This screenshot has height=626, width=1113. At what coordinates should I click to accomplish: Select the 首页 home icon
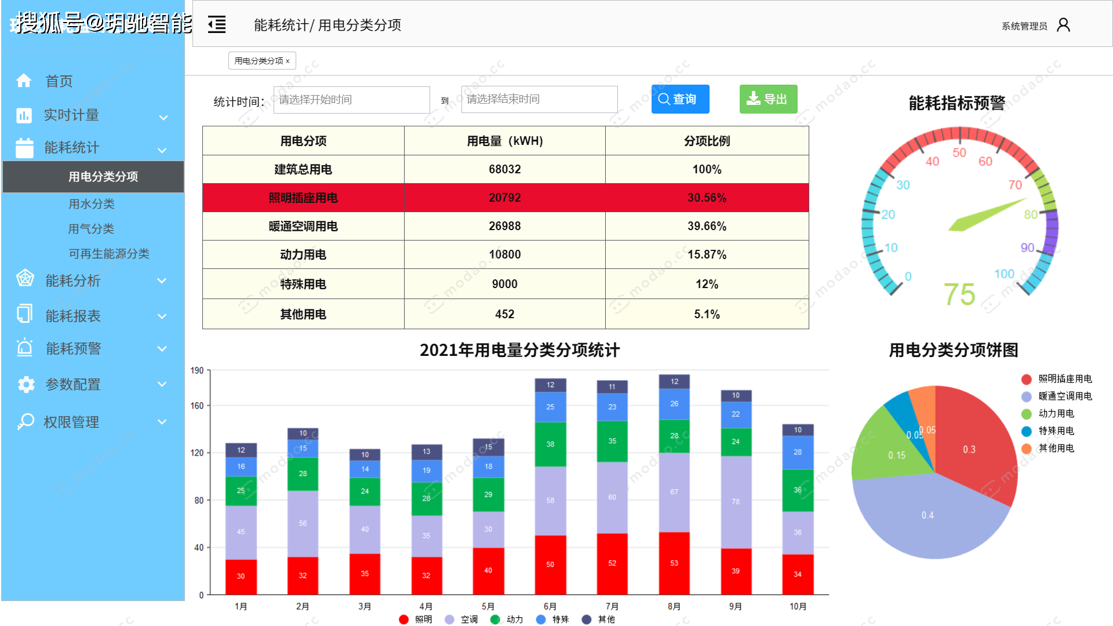tap(24, 81)
